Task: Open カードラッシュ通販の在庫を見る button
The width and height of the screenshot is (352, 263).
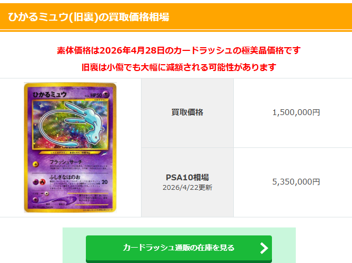Action: click(179, 248)
